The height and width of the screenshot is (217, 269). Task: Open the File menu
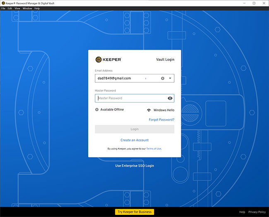(x=3, y=8)
